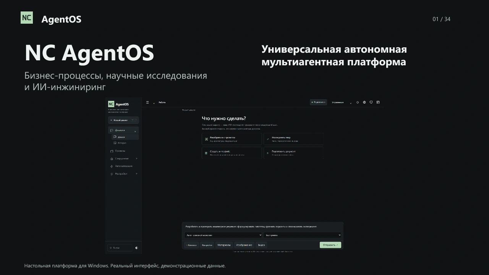Click the NC logo in the slide header
This screenshot has height=275, width=489.
coord(27,18)
